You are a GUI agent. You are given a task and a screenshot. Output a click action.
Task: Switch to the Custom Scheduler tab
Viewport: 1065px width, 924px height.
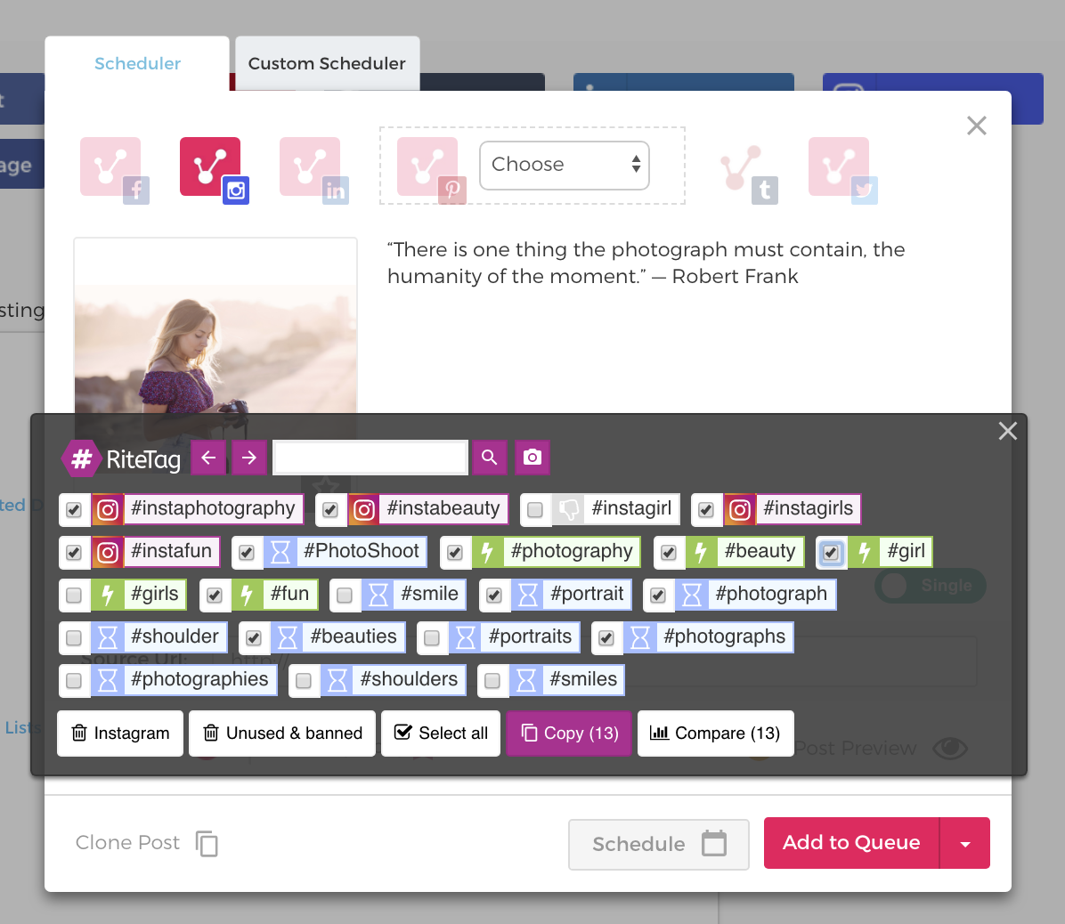click(x=327, y=63)
